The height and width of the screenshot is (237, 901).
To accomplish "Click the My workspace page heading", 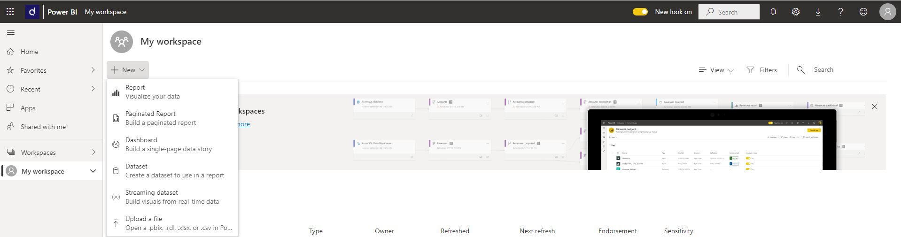I will coord(171,41).
